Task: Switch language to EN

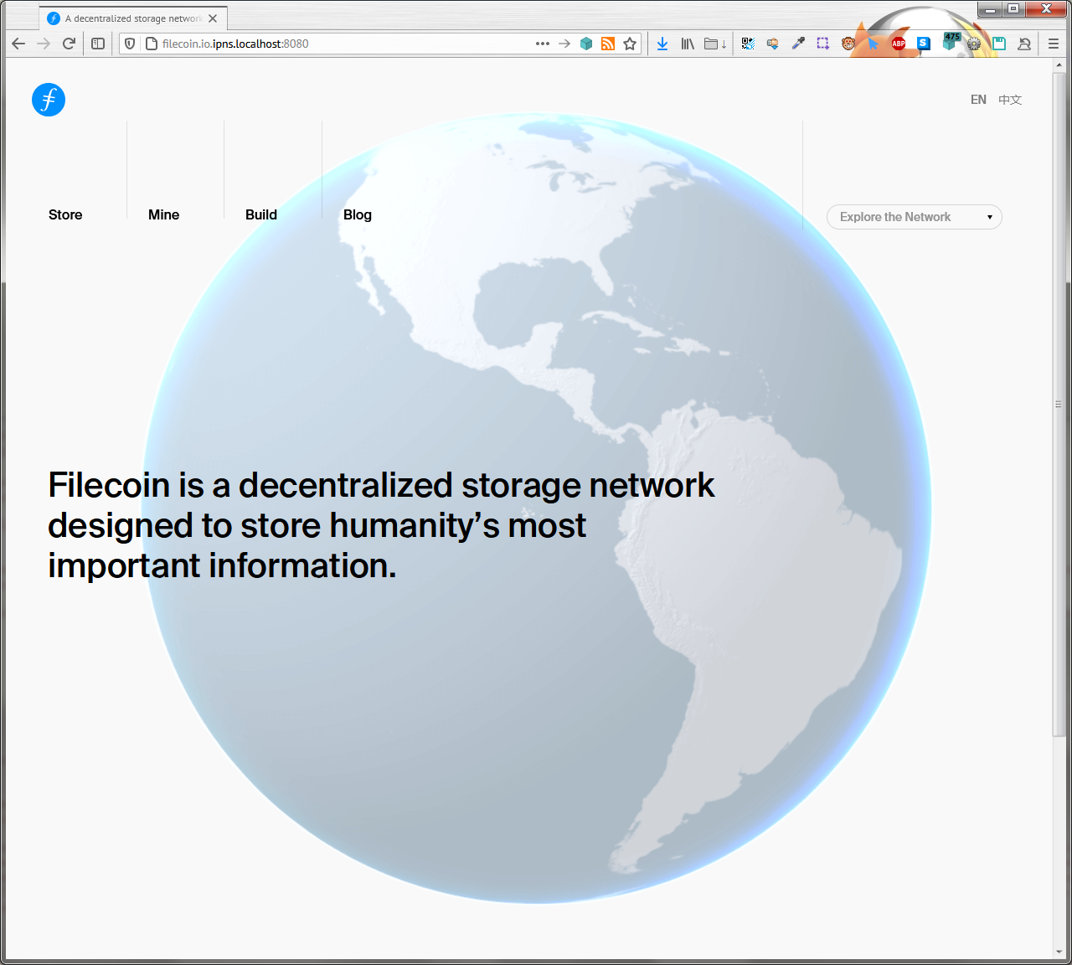Action: pos(978,100)
